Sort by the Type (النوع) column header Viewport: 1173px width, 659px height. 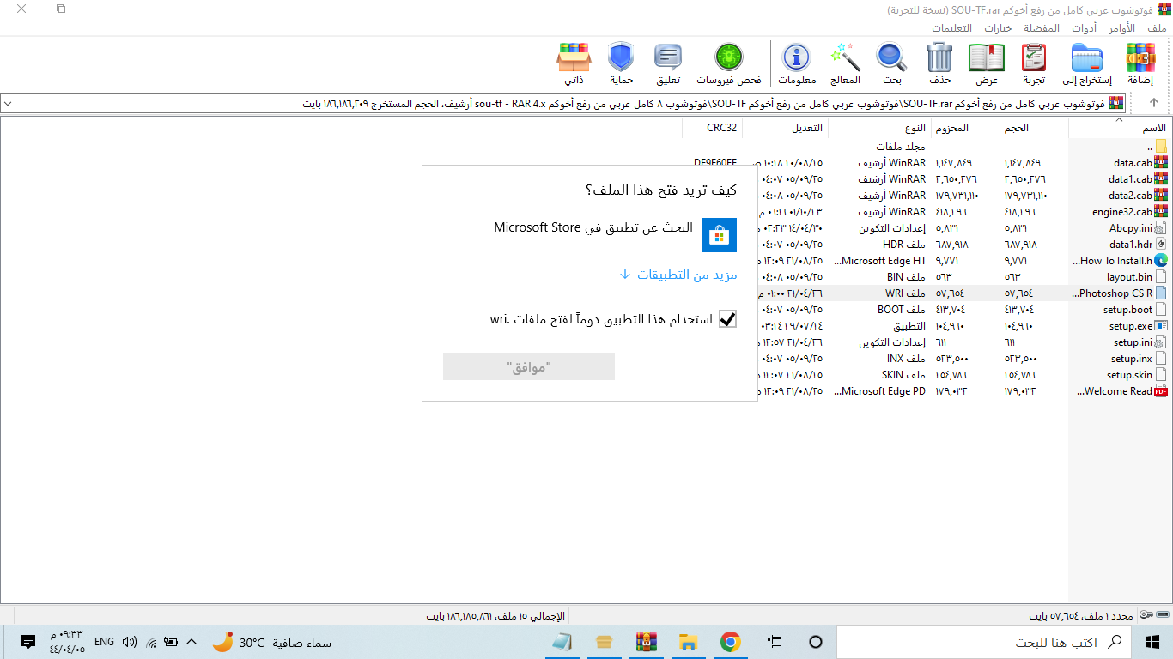879,128
